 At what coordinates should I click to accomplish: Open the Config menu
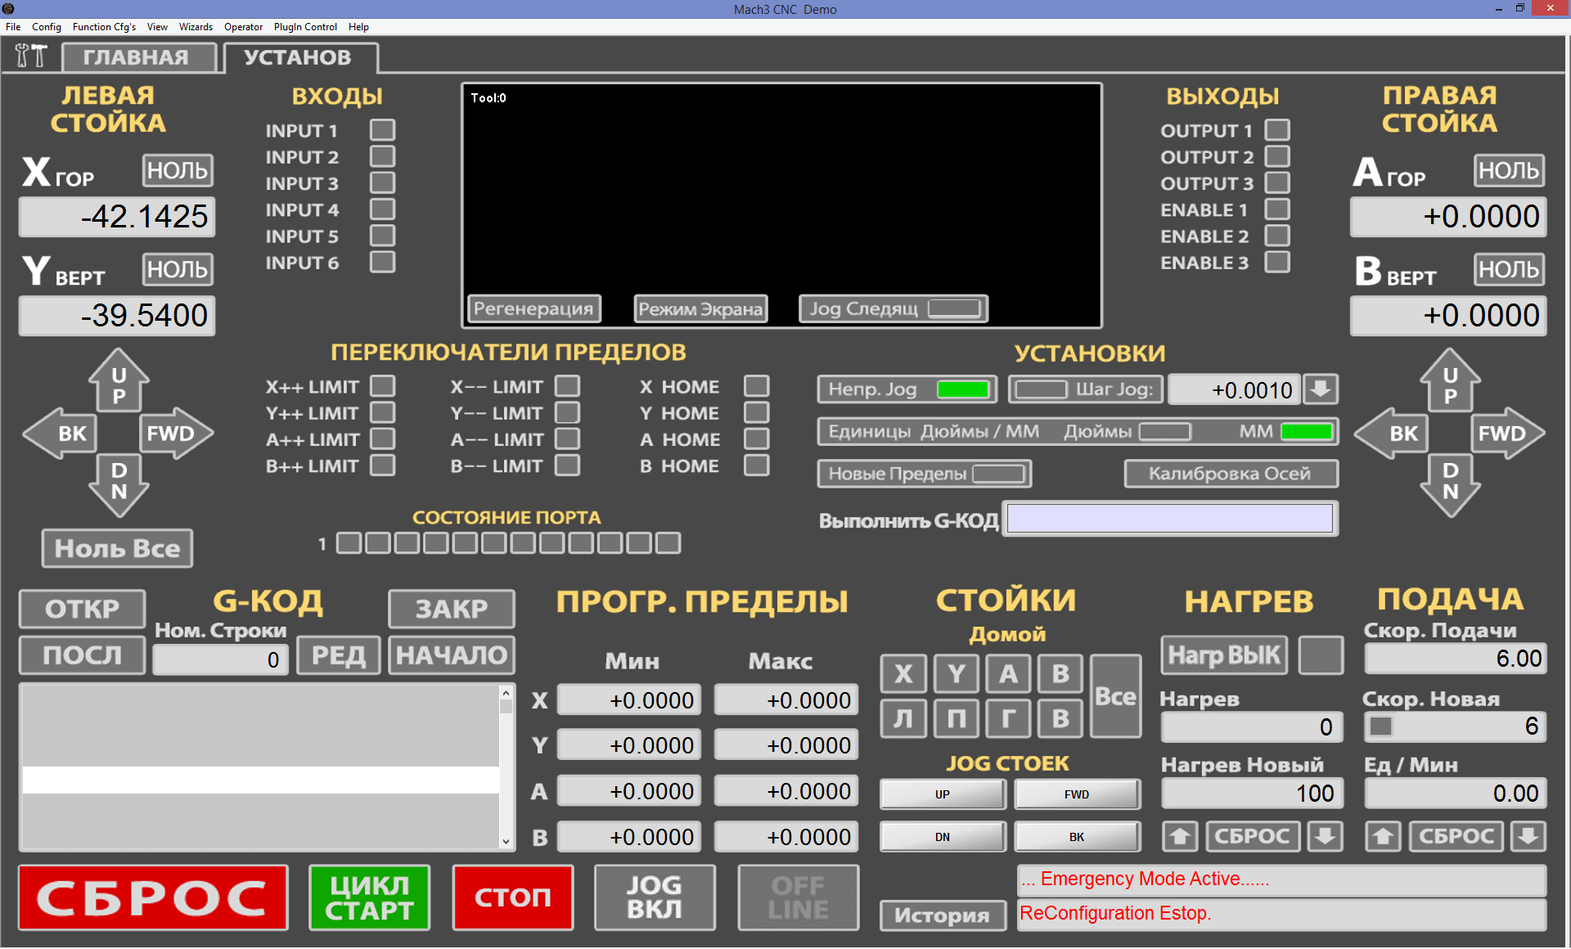(x=46, y=27)
